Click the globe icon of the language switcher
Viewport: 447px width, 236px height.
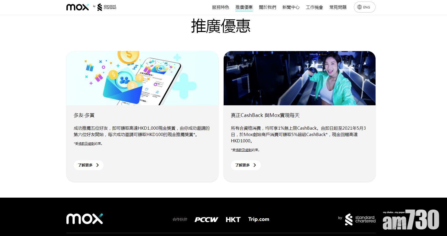pyautogui.click(x=359, y=7)
